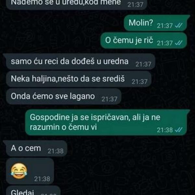Tap read checkmarks on "Gospodine" message

pos(179,130)
